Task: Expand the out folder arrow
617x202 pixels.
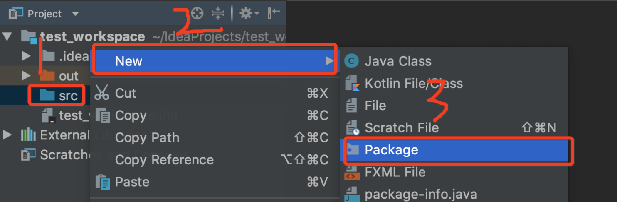Action: [x=26, y=76]
